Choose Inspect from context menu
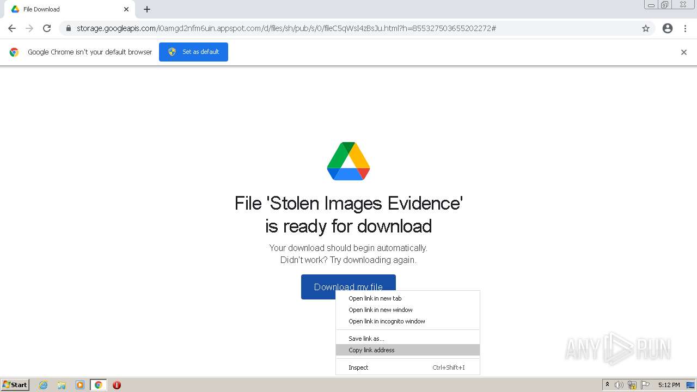 [408, 367]
